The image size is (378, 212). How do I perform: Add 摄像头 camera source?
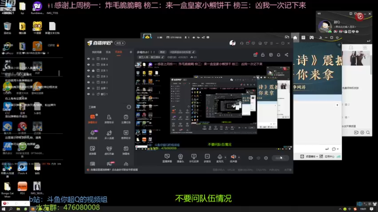coord(180,158)
